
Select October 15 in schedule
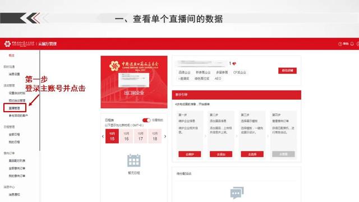[x=112, y=136]
